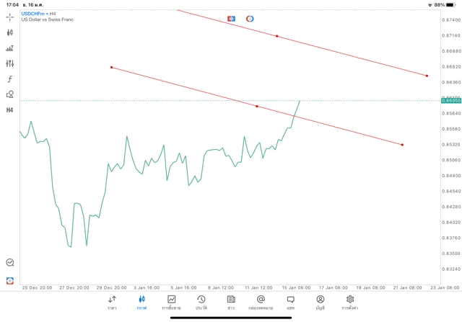
Task: Open the objects function icon
Action: click(x=10, y=79)
